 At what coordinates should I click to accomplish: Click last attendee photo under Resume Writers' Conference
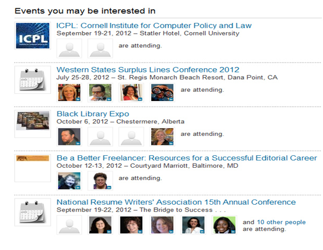coord(225,224)
